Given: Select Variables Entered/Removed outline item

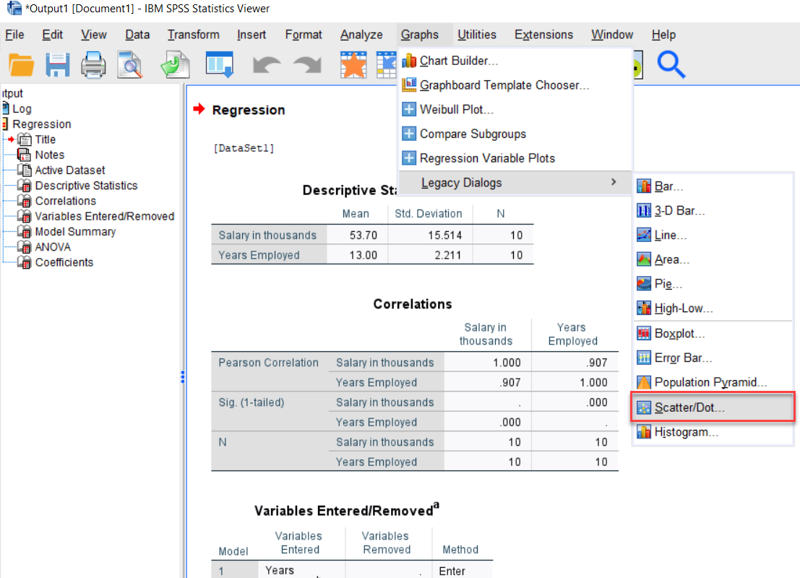Looking at the screenshot, I should pos(105,216).
